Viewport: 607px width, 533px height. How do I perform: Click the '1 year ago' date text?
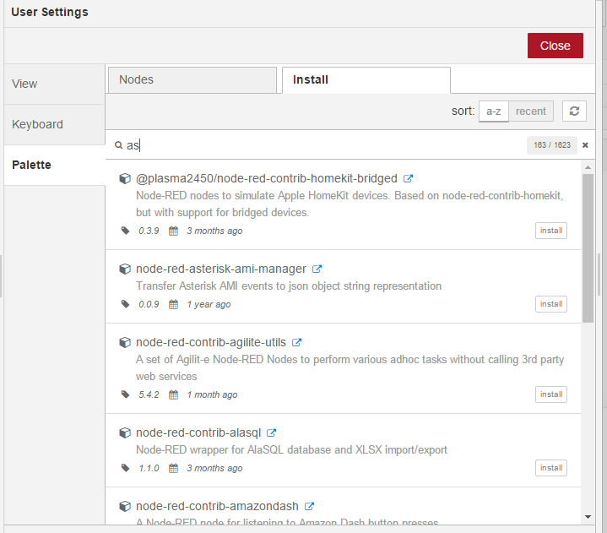pos(209,304)
